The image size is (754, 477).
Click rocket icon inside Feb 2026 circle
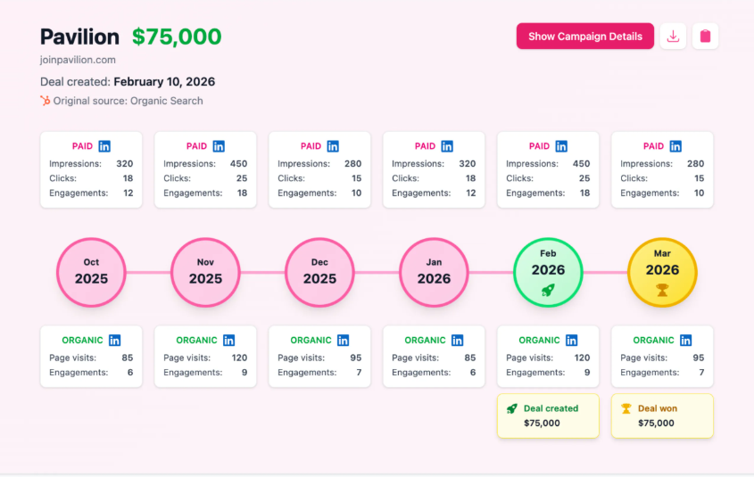click(x=548, y=290)
